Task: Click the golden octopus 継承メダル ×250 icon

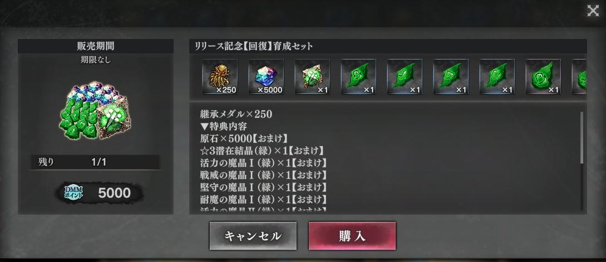Action: [220, 77]
